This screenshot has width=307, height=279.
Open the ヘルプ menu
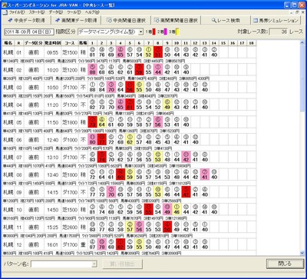click(92, 12)
